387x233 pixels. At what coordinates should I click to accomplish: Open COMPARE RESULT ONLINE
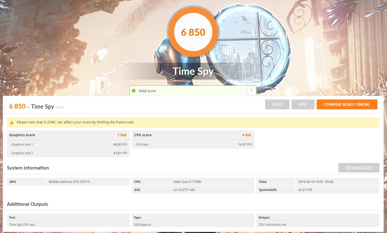(347, 104)
